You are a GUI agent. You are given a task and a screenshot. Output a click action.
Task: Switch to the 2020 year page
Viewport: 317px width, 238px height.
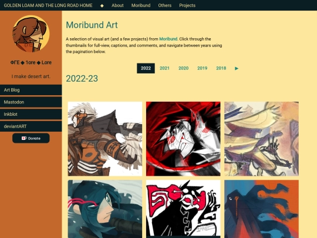pyautogui.click(x=183, y=68)
